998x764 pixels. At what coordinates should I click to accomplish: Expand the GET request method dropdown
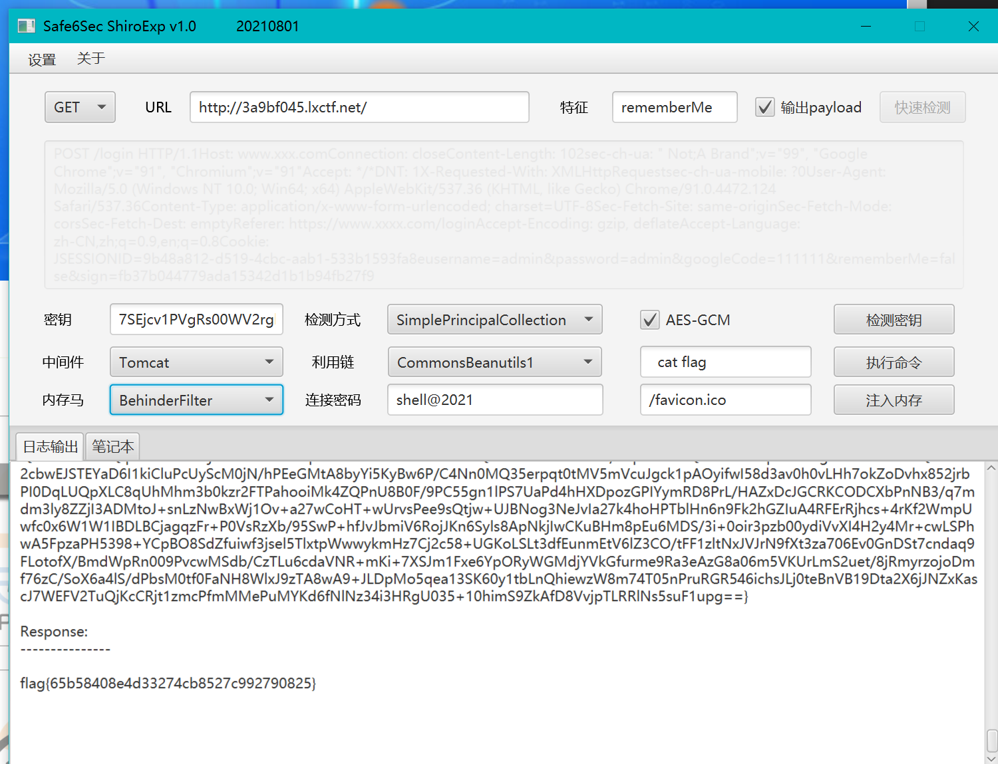point(80,107)
